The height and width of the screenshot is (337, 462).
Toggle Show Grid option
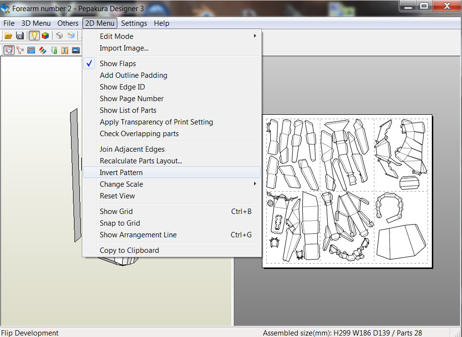pos(172,212)
